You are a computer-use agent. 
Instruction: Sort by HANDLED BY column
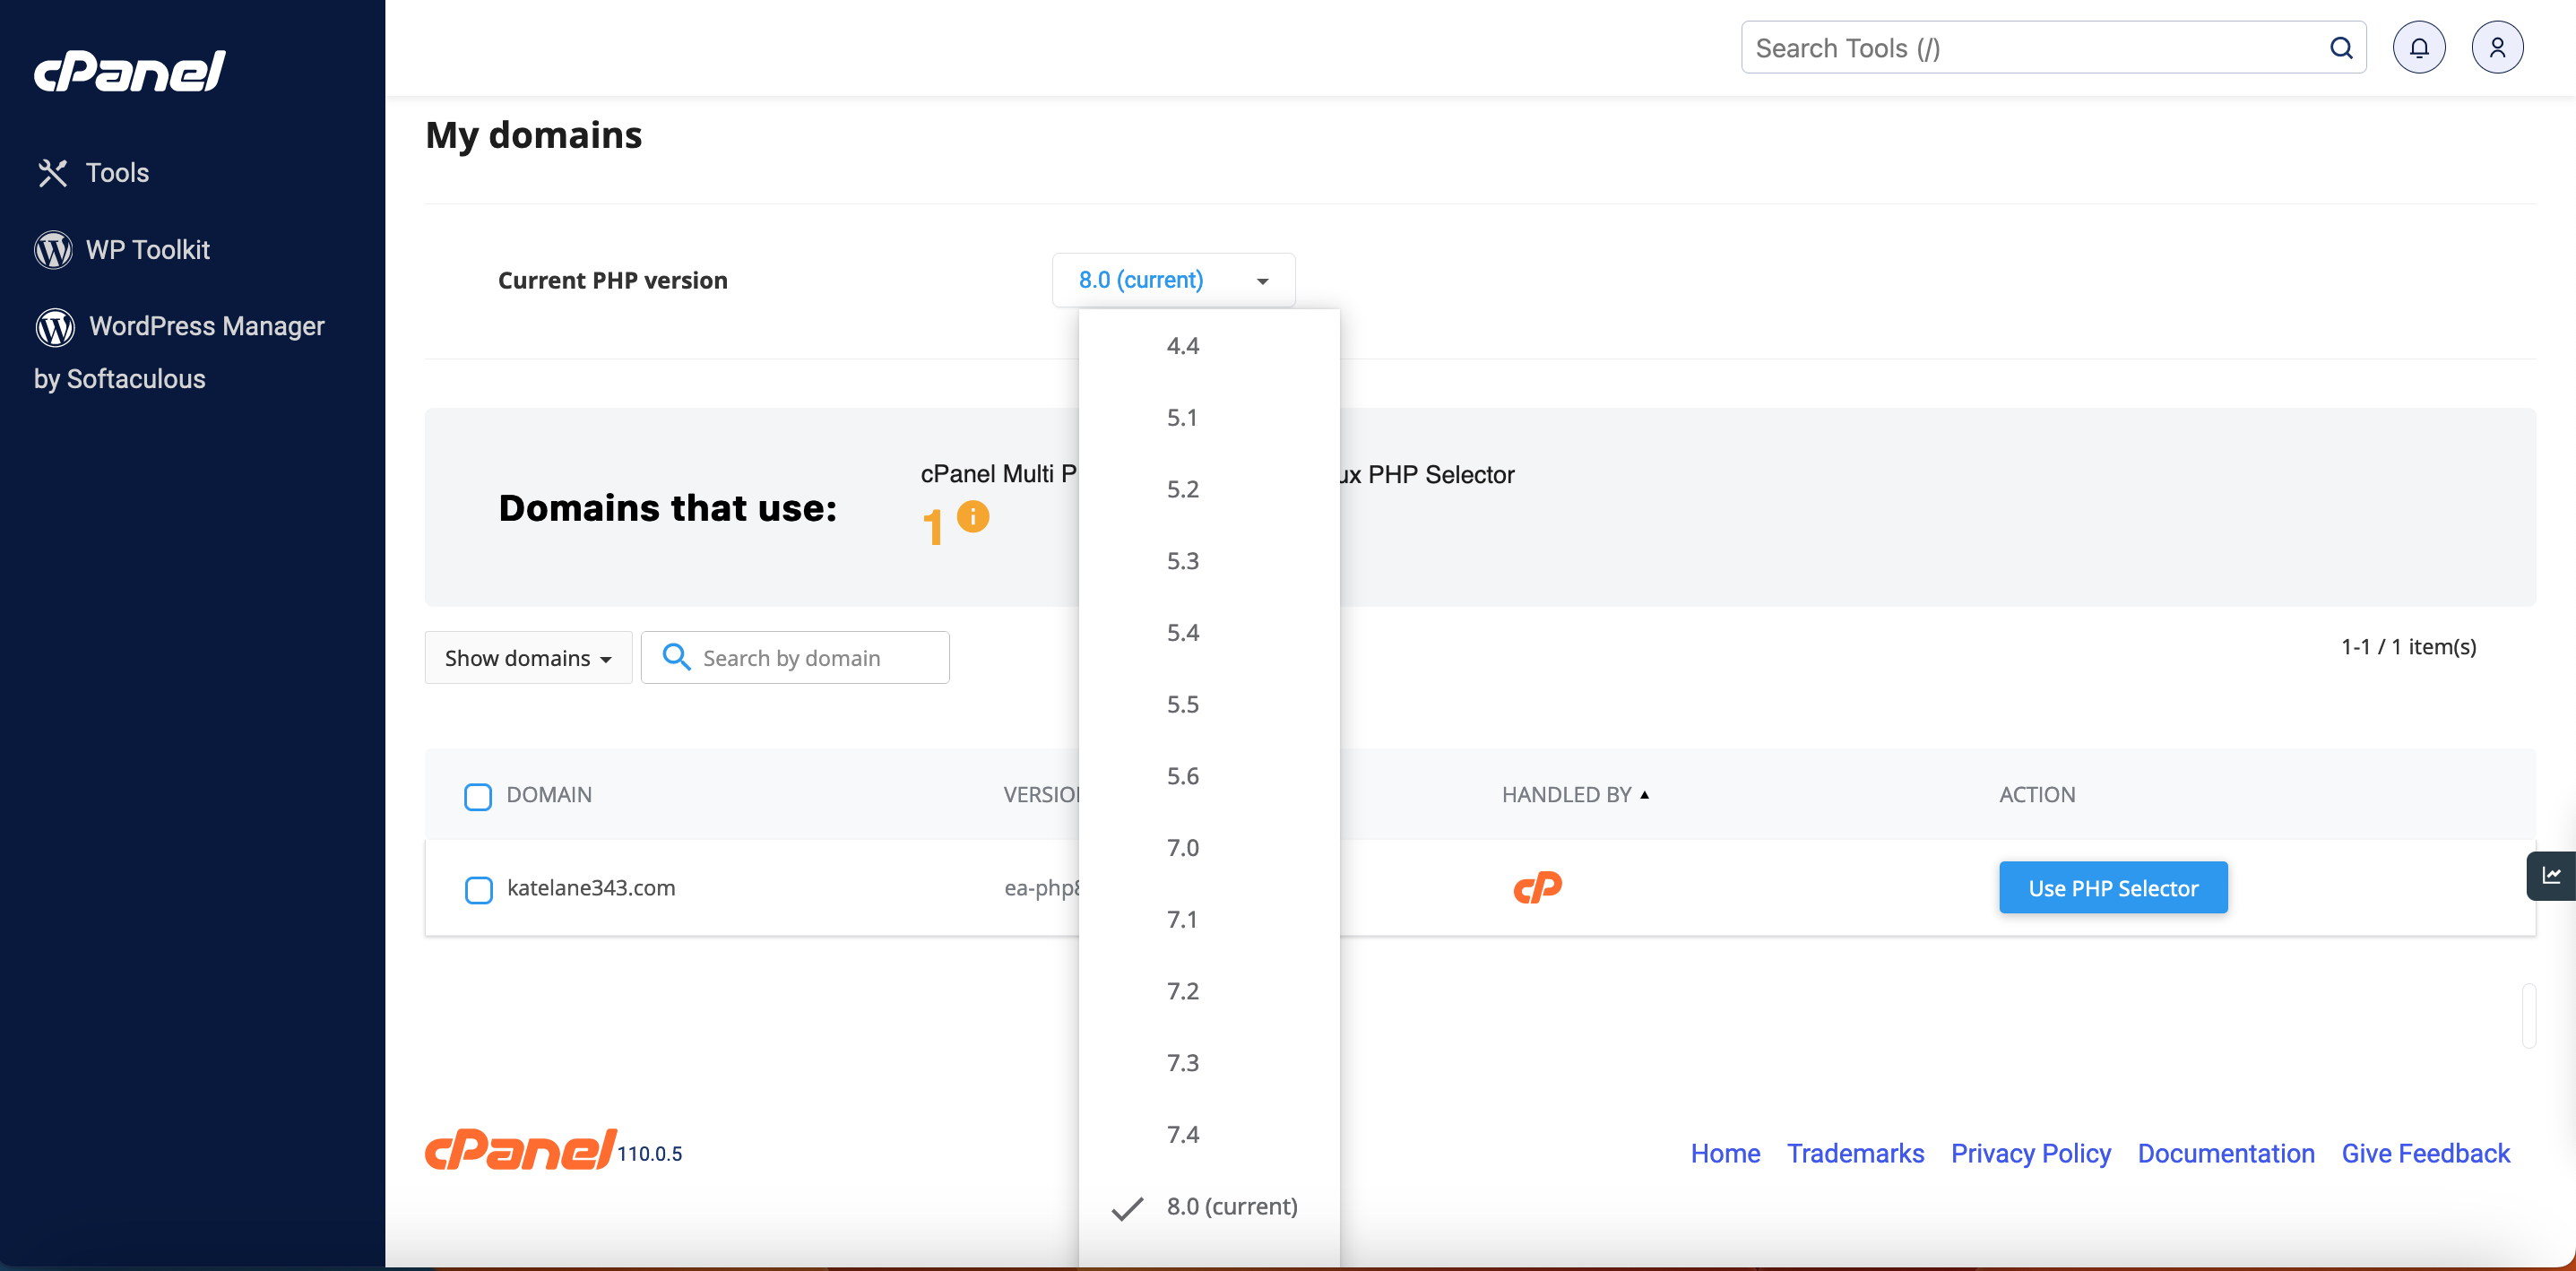pos(1574,795)
